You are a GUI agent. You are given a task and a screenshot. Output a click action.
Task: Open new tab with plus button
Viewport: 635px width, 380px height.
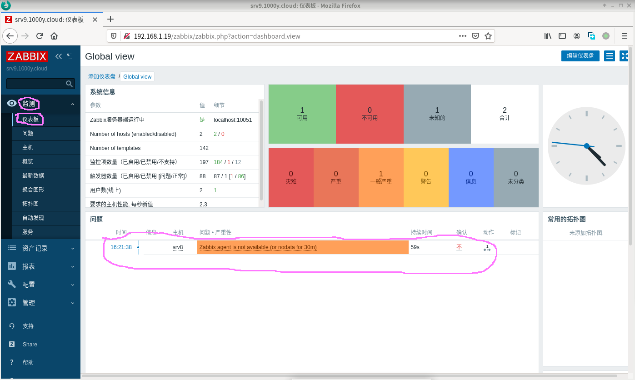pyautogui.click(x=110, y=19)
